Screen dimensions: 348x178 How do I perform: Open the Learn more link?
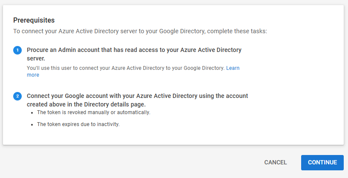[232, 68]
